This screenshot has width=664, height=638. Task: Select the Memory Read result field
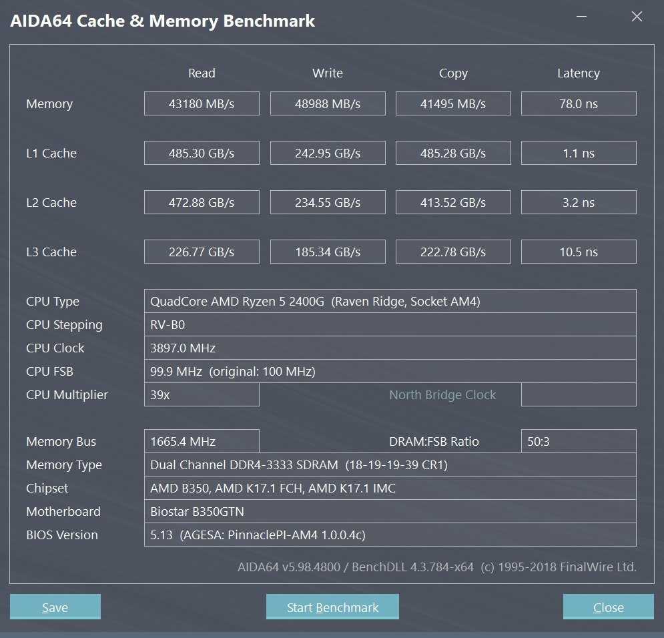pos(202,103)
